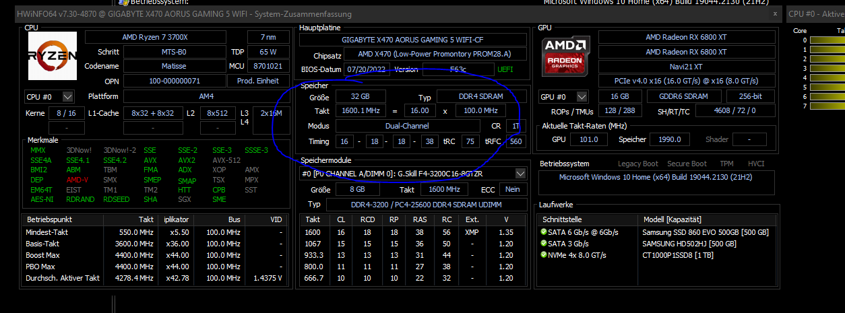Click the MTS-B0 stepping value
The width and height of the screenshot is (845, 313).
click(175, 52)
